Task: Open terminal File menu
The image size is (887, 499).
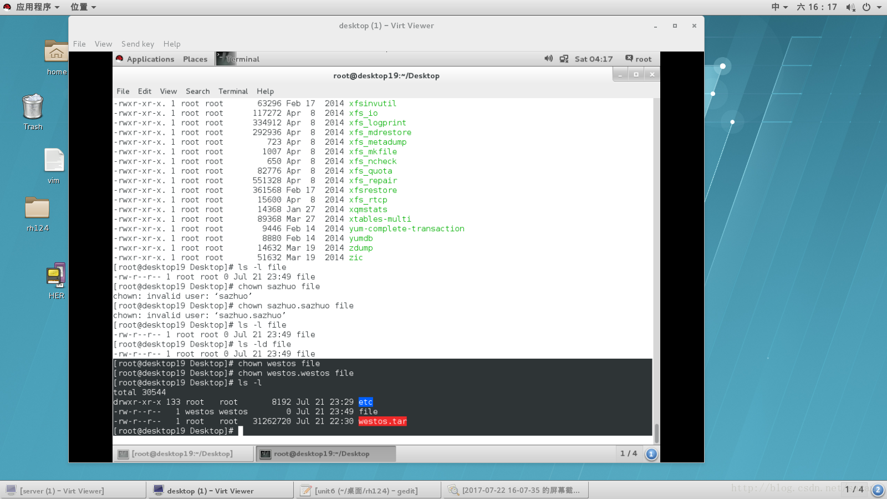Action: click(x=123, y=91)
